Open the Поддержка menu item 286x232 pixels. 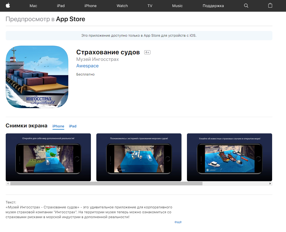213,6
